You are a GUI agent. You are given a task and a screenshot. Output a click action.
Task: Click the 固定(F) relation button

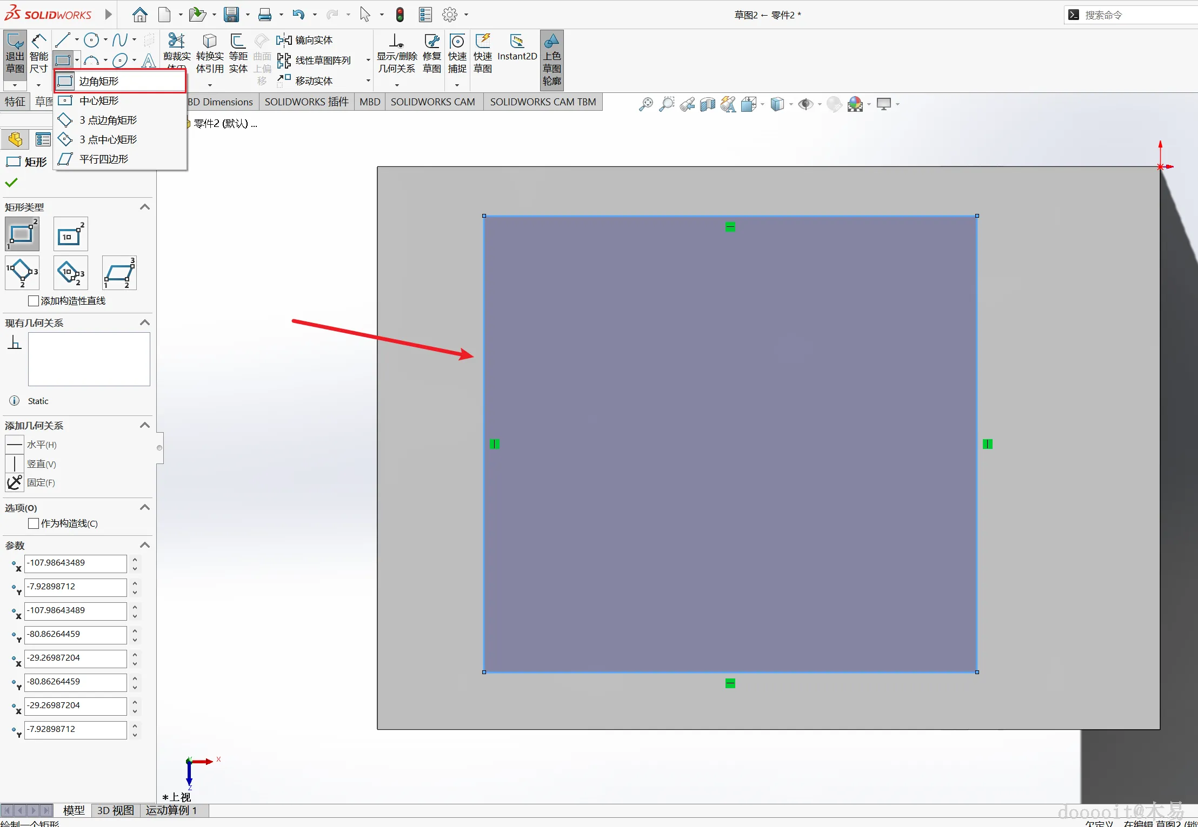pyautogui.click(x=15, y=482)
